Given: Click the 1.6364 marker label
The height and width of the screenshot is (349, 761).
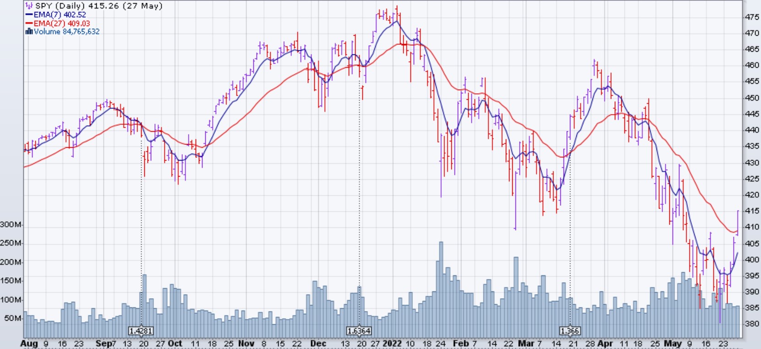Looking at the screenshot, I should pyautogui.click(x=359, y=331).
